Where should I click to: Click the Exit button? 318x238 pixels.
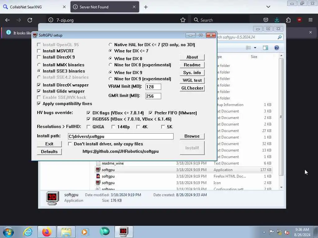[49, 144]
